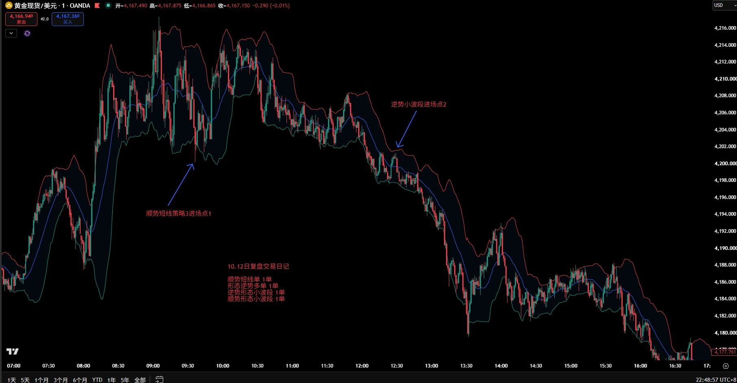The image size is (737, 383).
Task: Click the 高=4,167.875 high value
Action: (x=165, y=6)
